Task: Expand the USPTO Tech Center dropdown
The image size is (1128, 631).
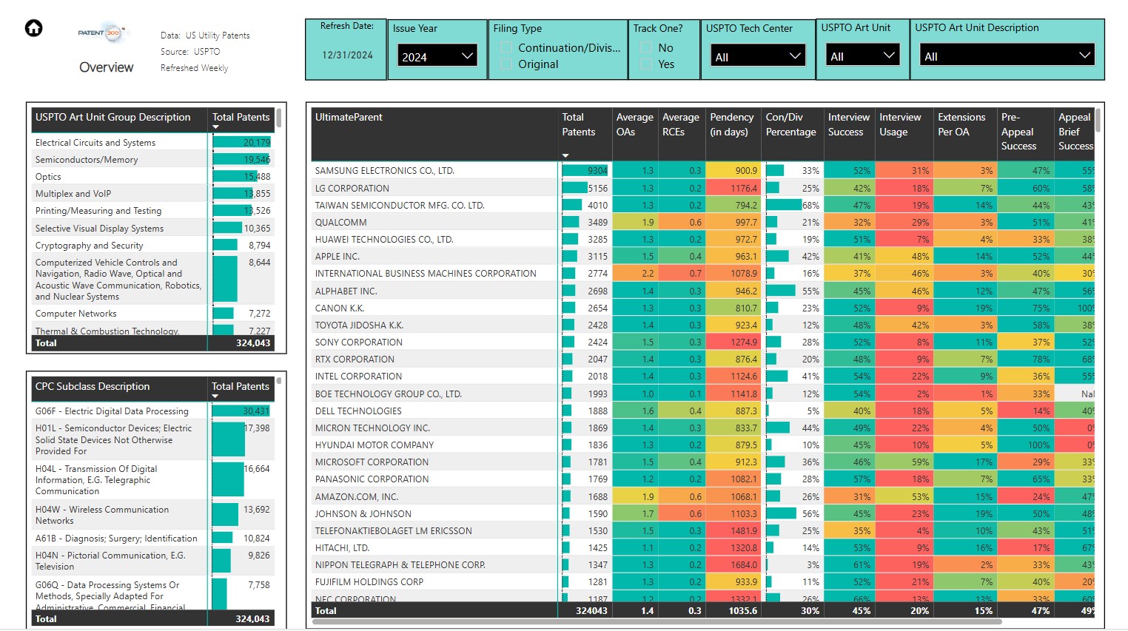Action: pyautogui.click(x=756, y=56)
